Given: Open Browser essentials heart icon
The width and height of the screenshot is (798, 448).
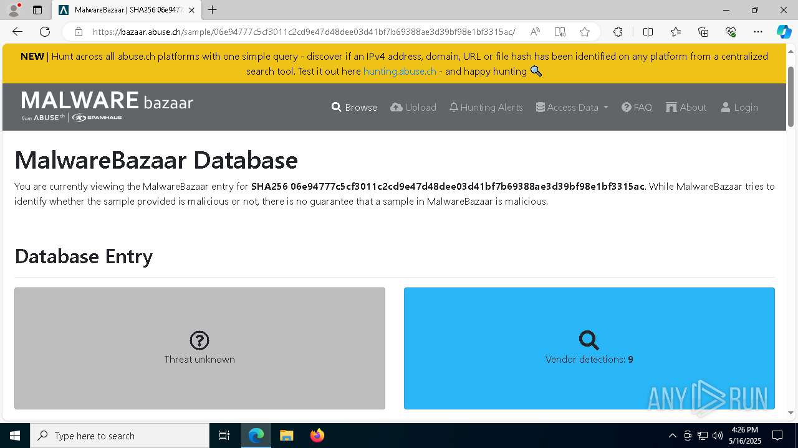Looking at the screenshot, I should click(x=731, y=32).
